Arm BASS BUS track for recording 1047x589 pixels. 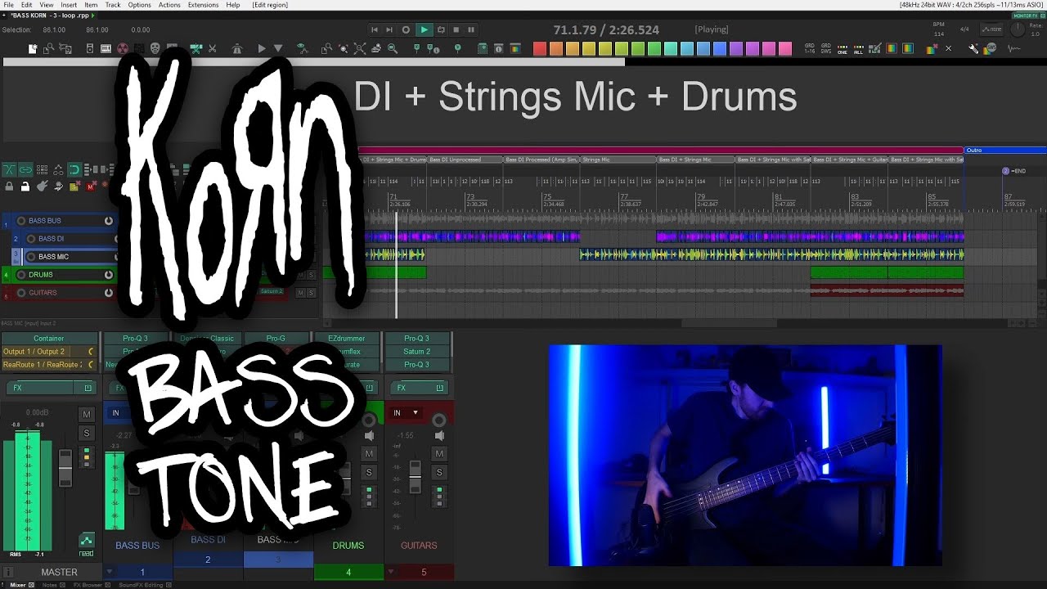pyautogui.click(x=21, y=221)
